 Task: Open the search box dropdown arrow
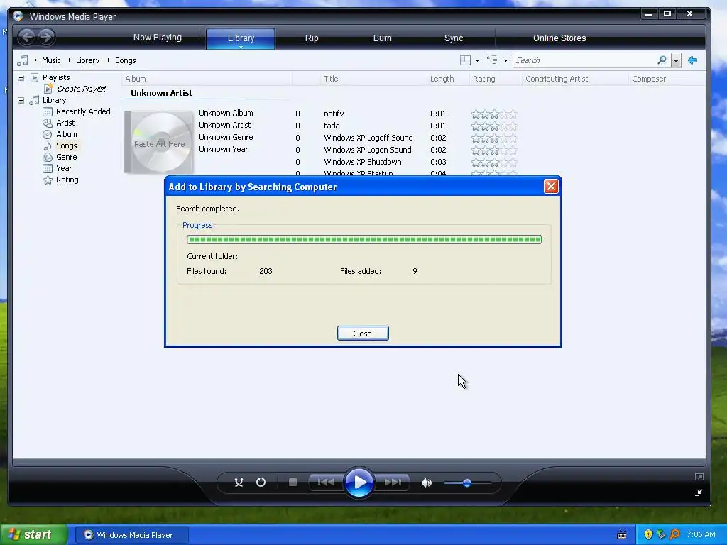pyautogui.click(x=676, y=60)
